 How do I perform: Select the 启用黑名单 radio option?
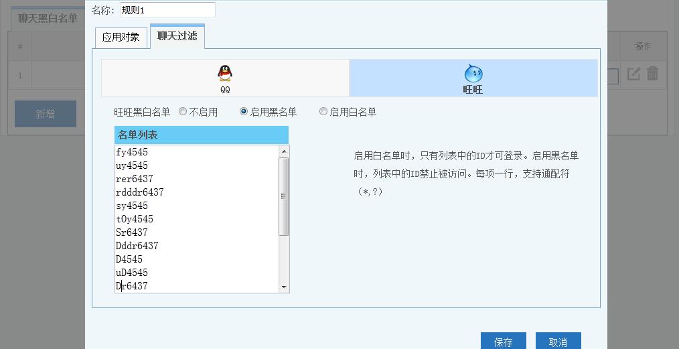pyautogui.click(x=244, y=112)
